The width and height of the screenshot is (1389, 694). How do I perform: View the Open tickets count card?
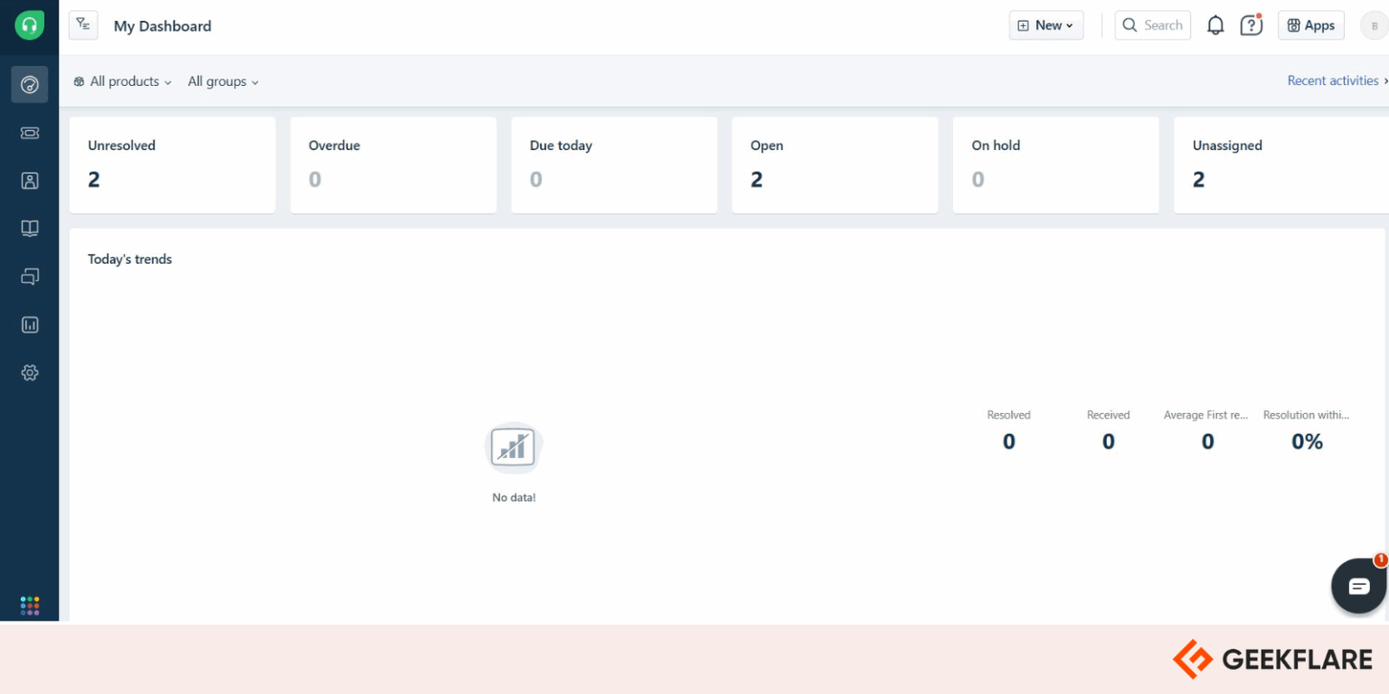point(834,164)
